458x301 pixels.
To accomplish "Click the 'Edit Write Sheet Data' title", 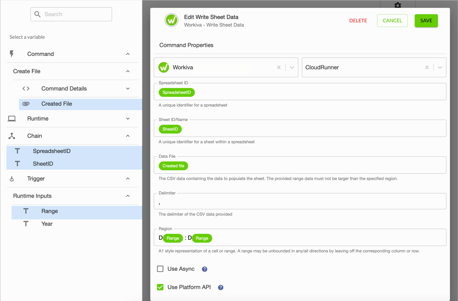I will pos(211,17).
